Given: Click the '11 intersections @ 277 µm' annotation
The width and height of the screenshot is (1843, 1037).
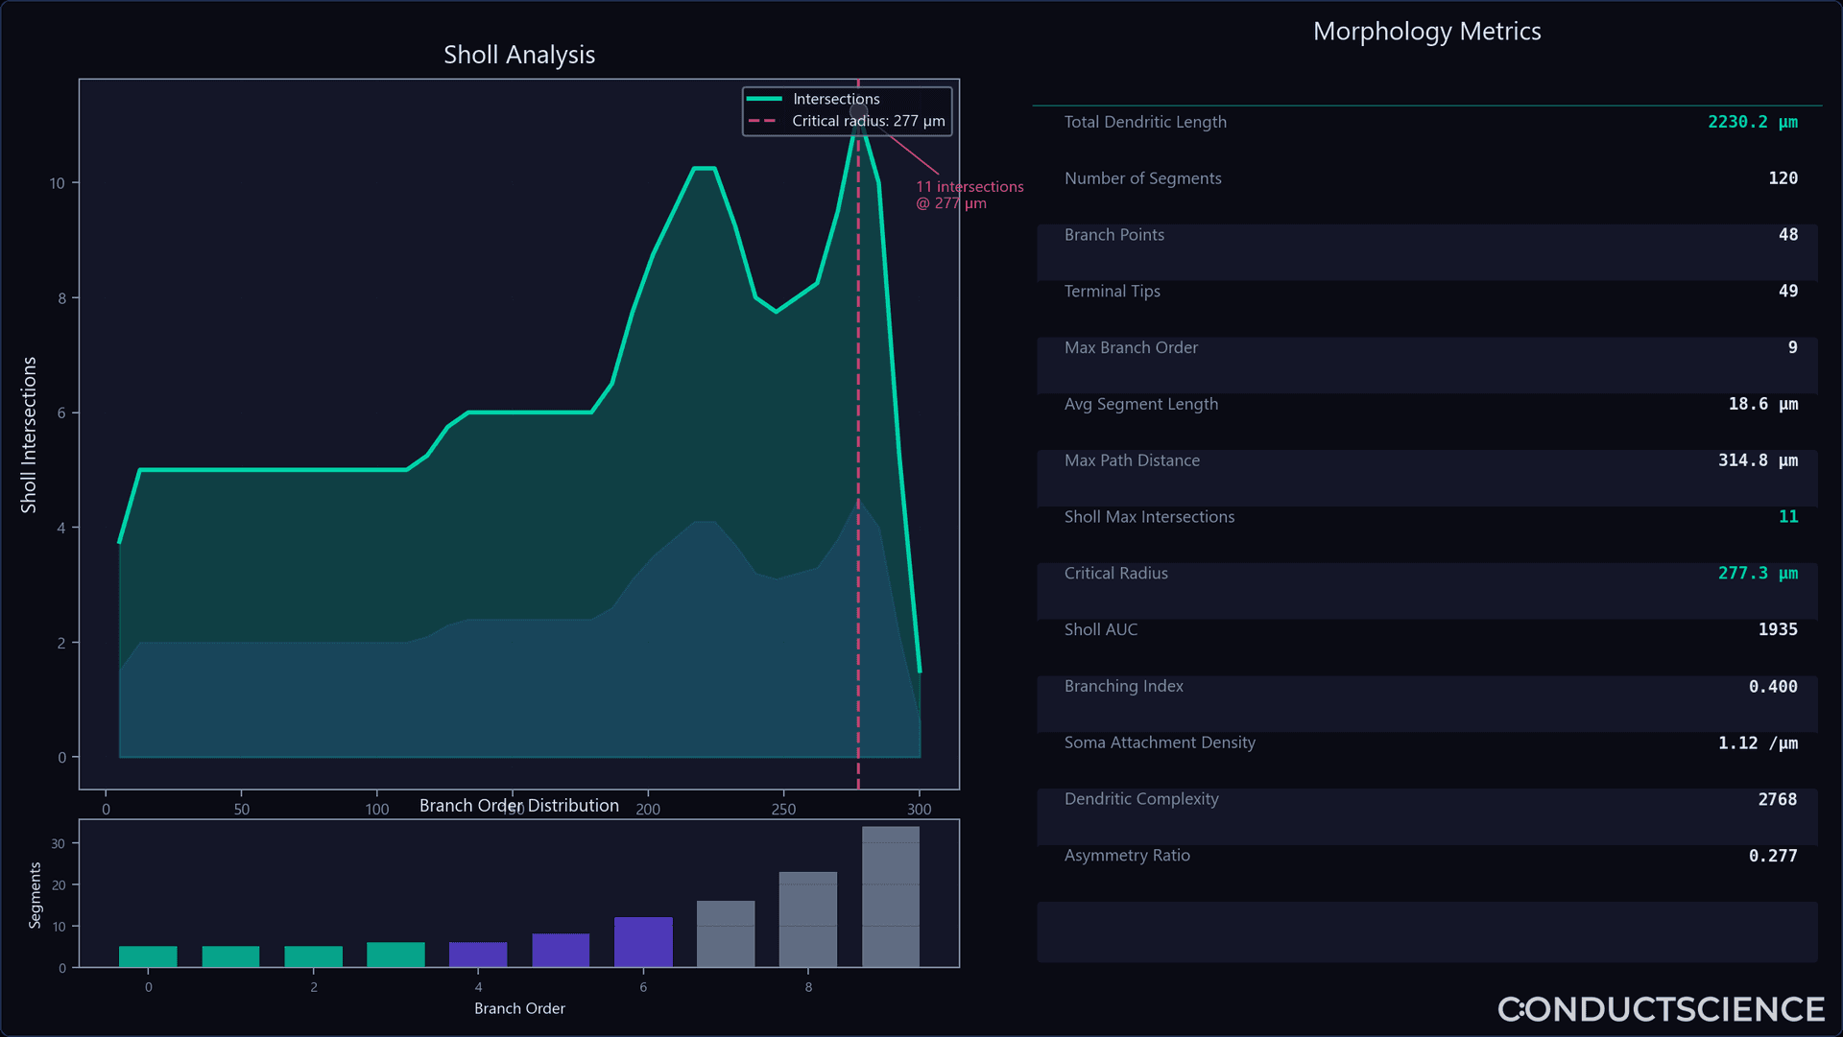Looking at the screenshot, I should 969,195.
